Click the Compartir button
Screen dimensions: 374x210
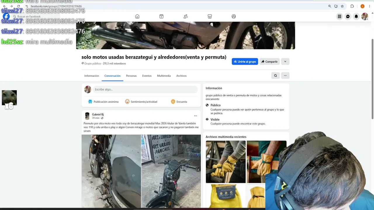[269, 62]
